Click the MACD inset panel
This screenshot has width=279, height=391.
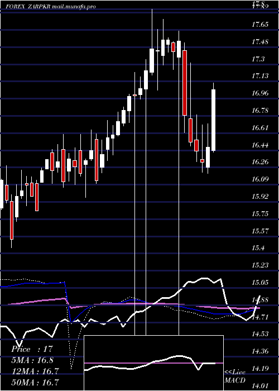tap(153, 363)
